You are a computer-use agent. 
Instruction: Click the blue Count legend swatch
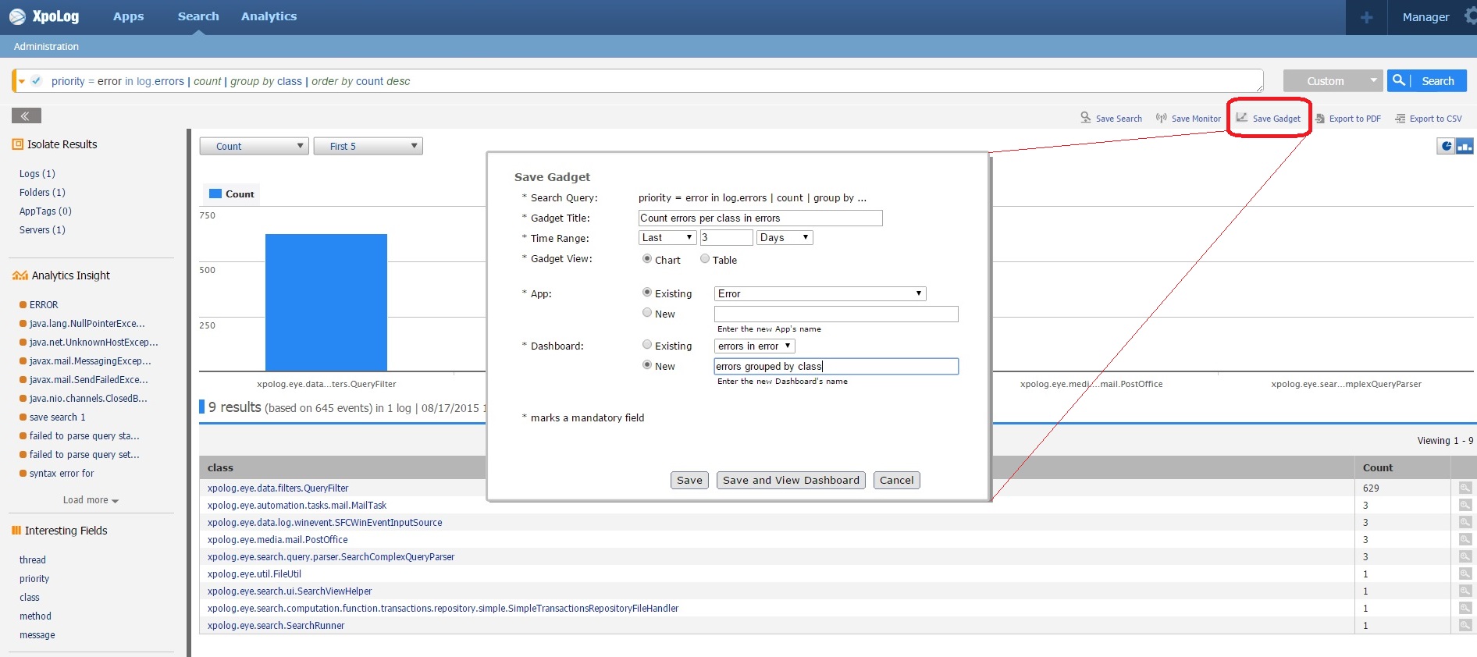tap(215, 194)
